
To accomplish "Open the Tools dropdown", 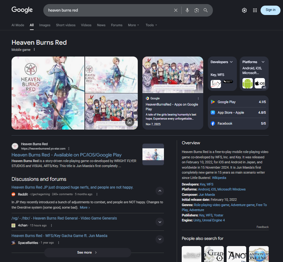I will 151,25.
